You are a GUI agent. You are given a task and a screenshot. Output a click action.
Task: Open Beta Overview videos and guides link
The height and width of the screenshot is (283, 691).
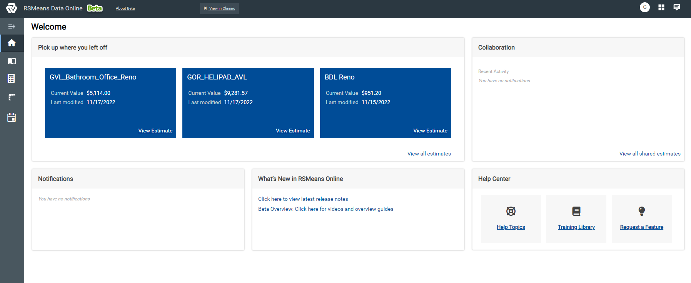[x=326, y=209]
